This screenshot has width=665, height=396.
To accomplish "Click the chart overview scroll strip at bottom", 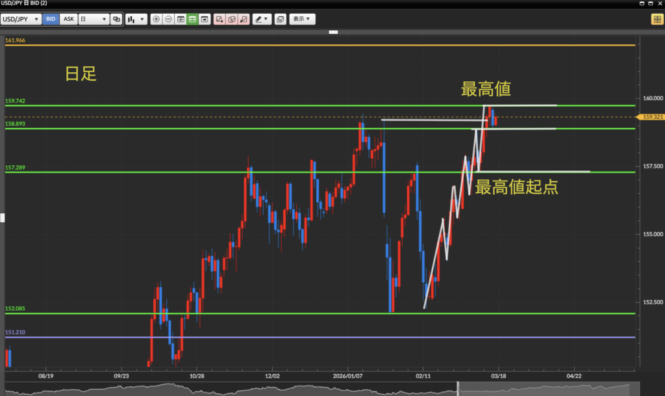I will 325,390.
